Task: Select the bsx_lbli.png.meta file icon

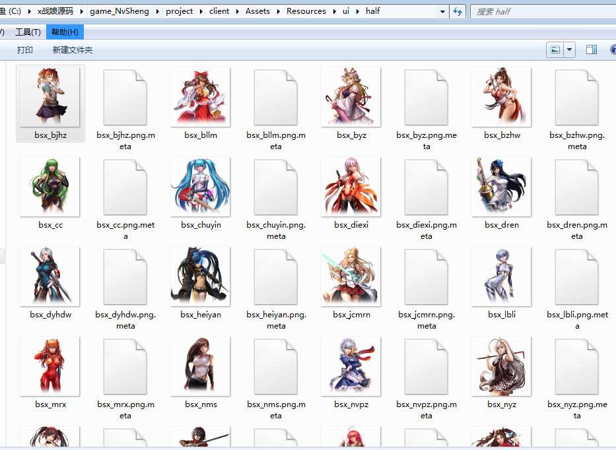Action: tap(576, 277)
